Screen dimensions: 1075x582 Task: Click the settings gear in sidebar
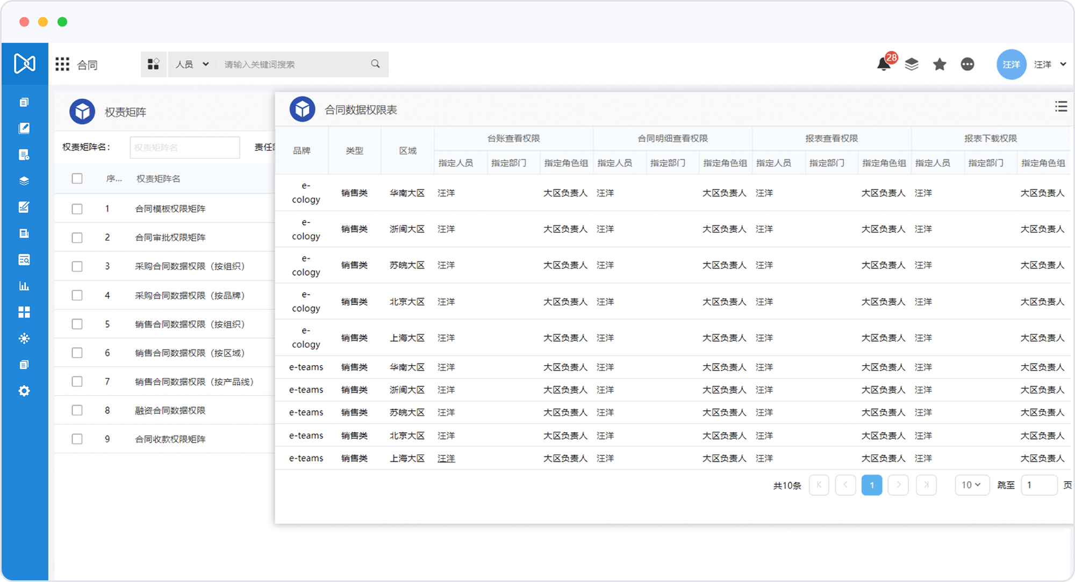click(24, 391)
